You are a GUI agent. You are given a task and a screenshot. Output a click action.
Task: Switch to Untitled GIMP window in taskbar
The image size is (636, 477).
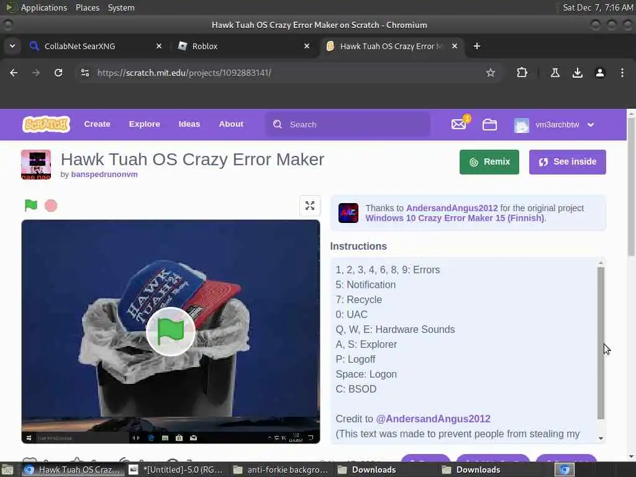176,470
